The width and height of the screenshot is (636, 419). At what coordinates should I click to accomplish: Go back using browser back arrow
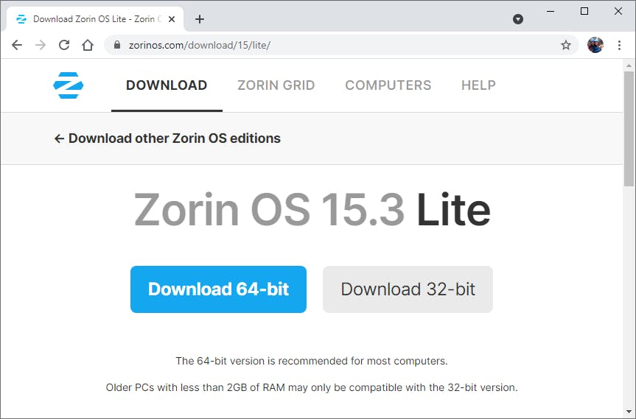(17, 45)
